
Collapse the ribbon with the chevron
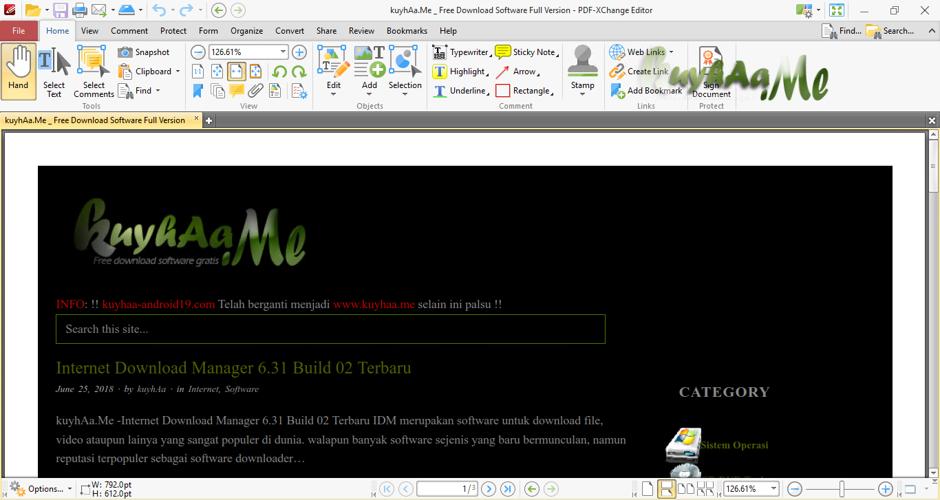[932, 31]
